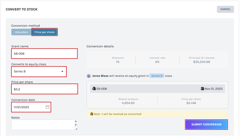The height and width of the screenshot is (138, 240).
Task: Click the Conversion date field 11/01/2025
Action: point(28,107)
